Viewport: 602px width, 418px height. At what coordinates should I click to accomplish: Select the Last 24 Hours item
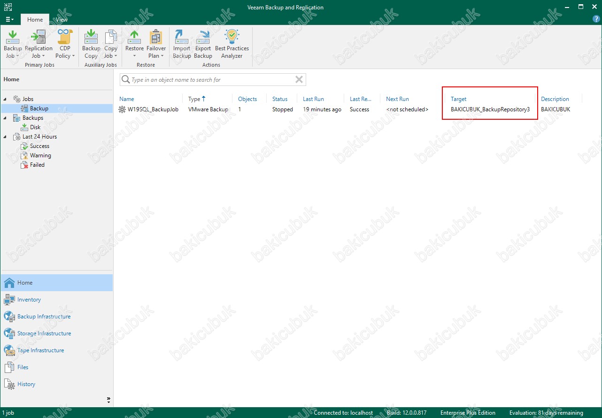click(39, 137)
